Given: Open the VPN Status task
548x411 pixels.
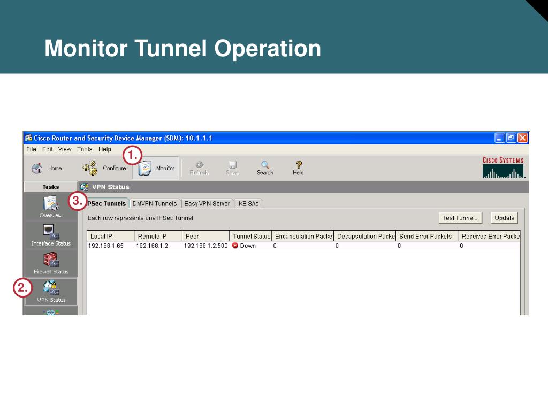Looking at the screenshot, I should [51, 292].
